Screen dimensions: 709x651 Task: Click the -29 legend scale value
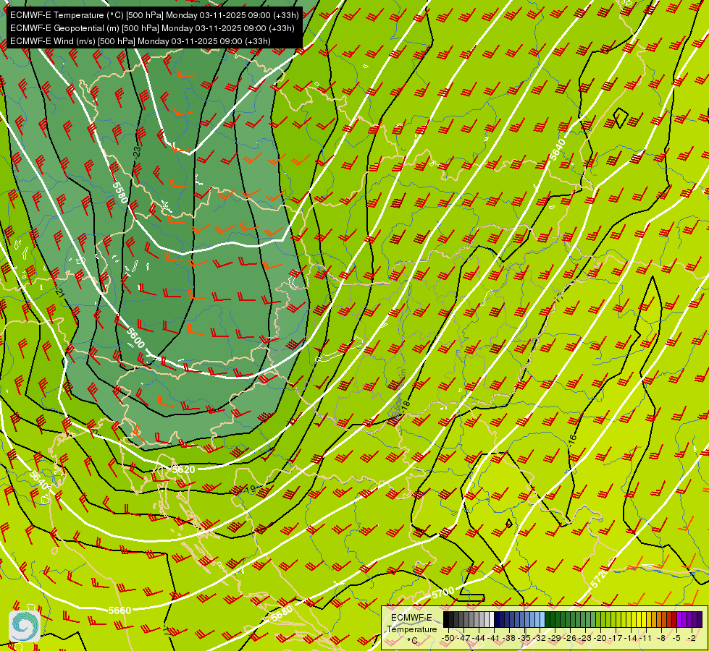pyautogui.click(x=554, y=638)
